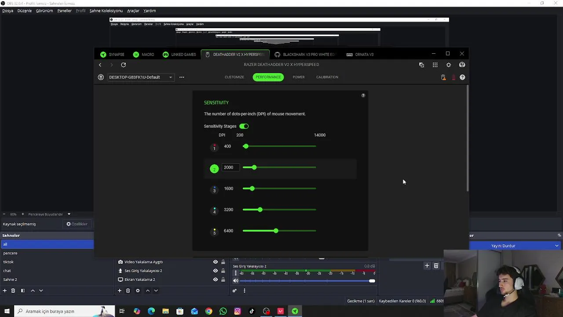Viewport: 563px width, 317px height.
Task: Open the OBS Görünüm menu
Action: click(x=44, y=11)
